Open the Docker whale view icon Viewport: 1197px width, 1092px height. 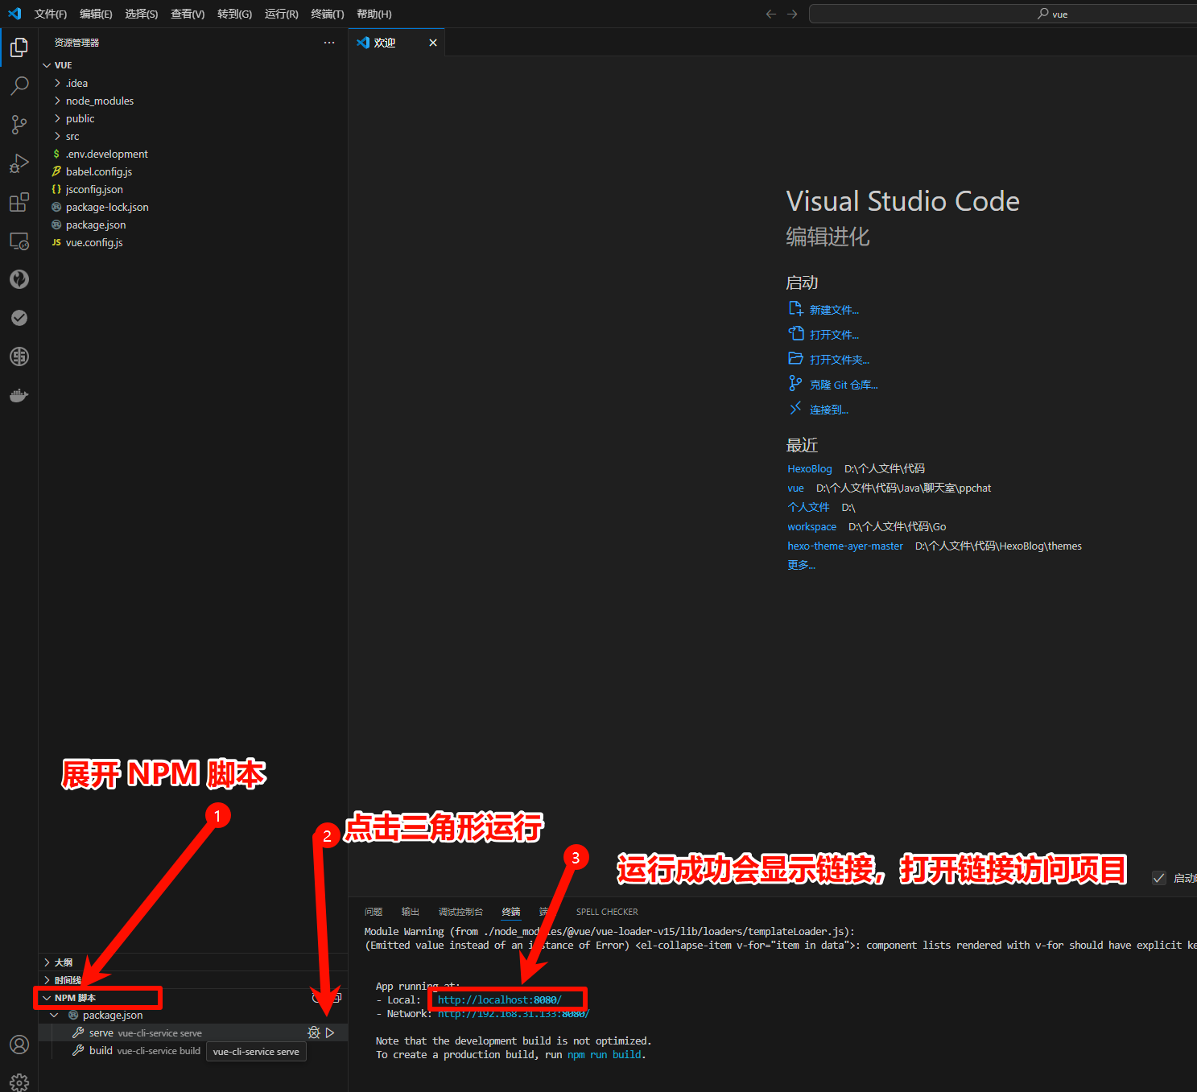19,395
